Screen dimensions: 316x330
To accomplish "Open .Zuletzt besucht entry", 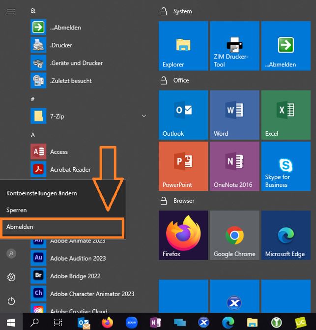I will point(88,81).
